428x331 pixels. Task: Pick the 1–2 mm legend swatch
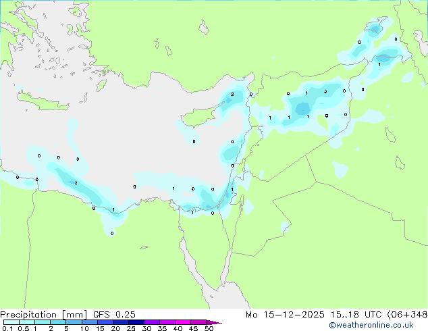(x=43, y=322)
